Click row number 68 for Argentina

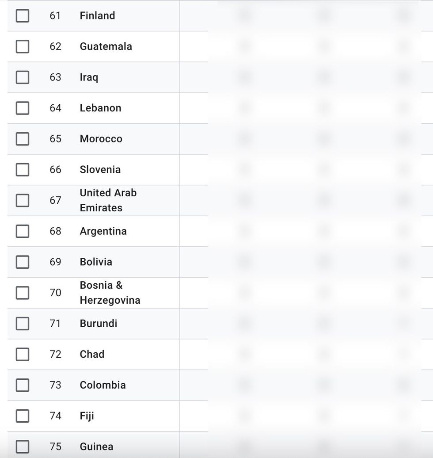pos(55,231)
